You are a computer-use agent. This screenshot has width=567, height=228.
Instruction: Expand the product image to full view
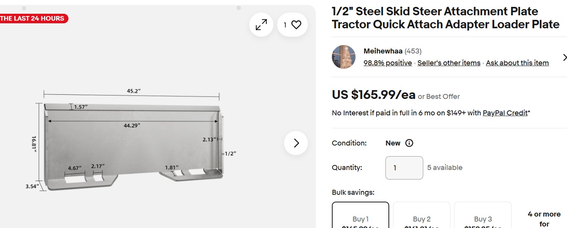261,25
